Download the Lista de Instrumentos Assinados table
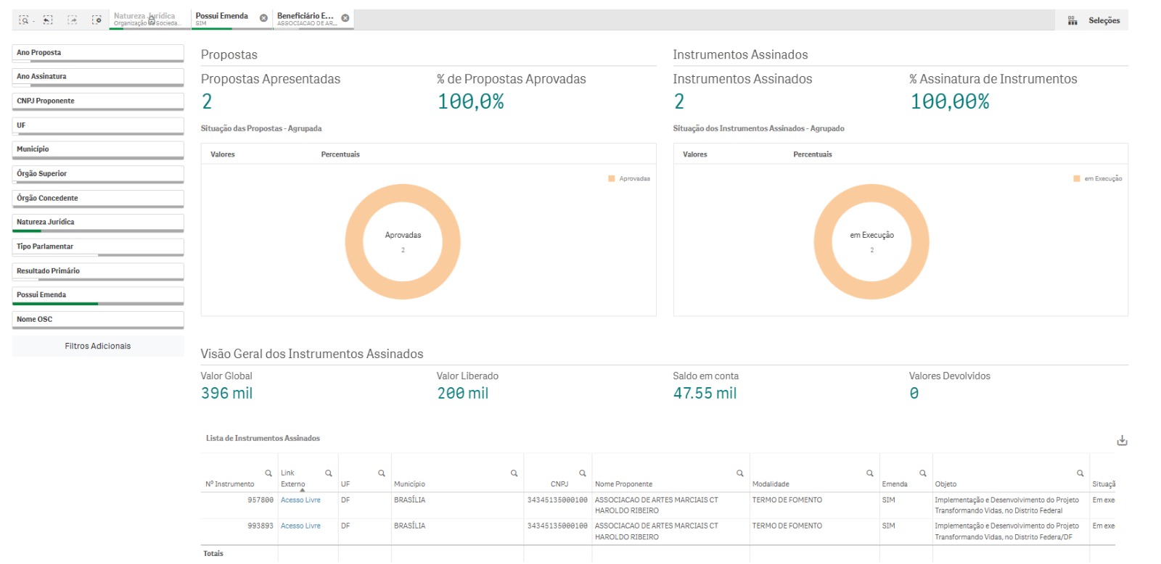Viewport: 1161px width, 564px height. coord(1122,440)
